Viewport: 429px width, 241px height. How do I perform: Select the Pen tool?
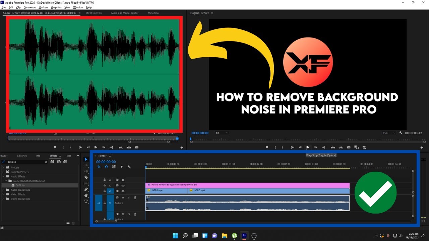[x=86, y=189]
